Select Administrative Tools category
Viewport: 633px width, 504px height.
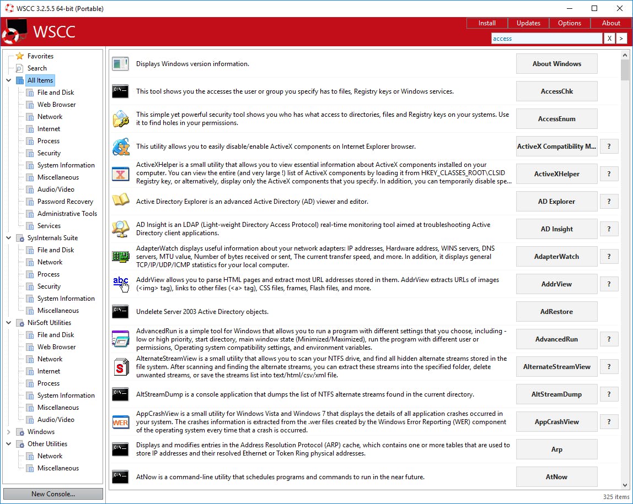[67, 214]
